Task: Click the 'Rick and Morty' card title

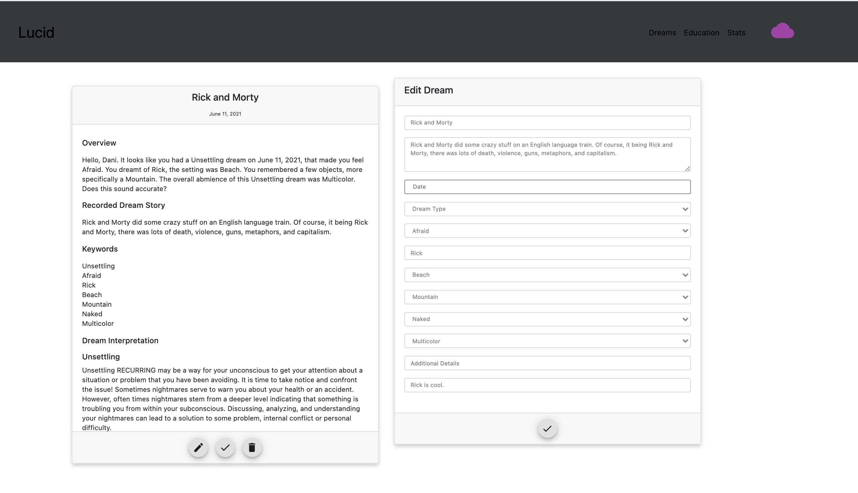Action: (225, 97)
